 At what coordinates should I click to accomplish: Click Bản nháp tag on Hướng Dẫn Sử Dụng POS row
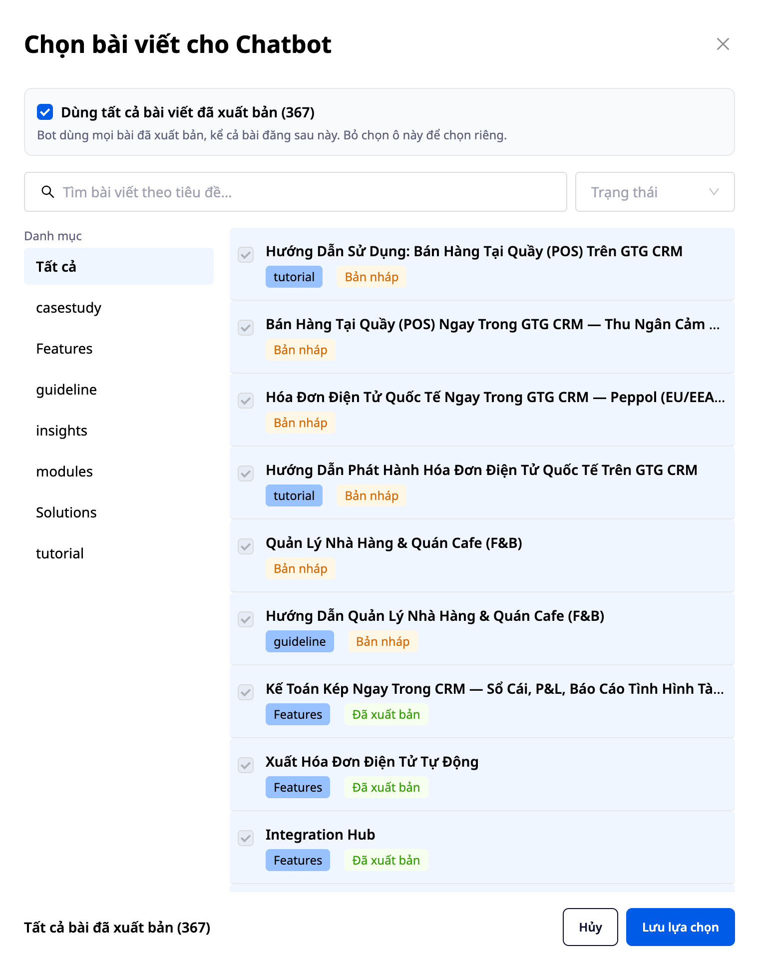tap(372, 277)
